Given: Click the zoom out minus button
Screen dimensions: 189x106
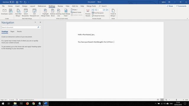Looking at the screenshot, I should [x=169, y=100].
